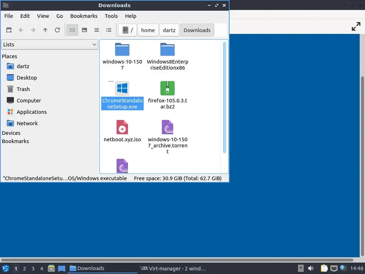Click the horizontal scrollbar above the taskbar

[x=177, y=260]
